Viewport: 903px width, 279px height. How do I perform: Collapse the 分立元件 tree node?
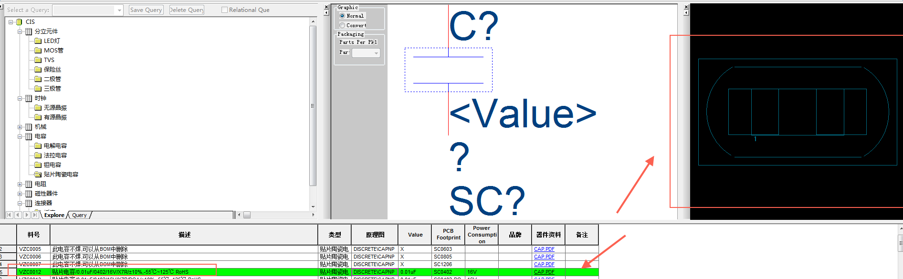point(20,31)
